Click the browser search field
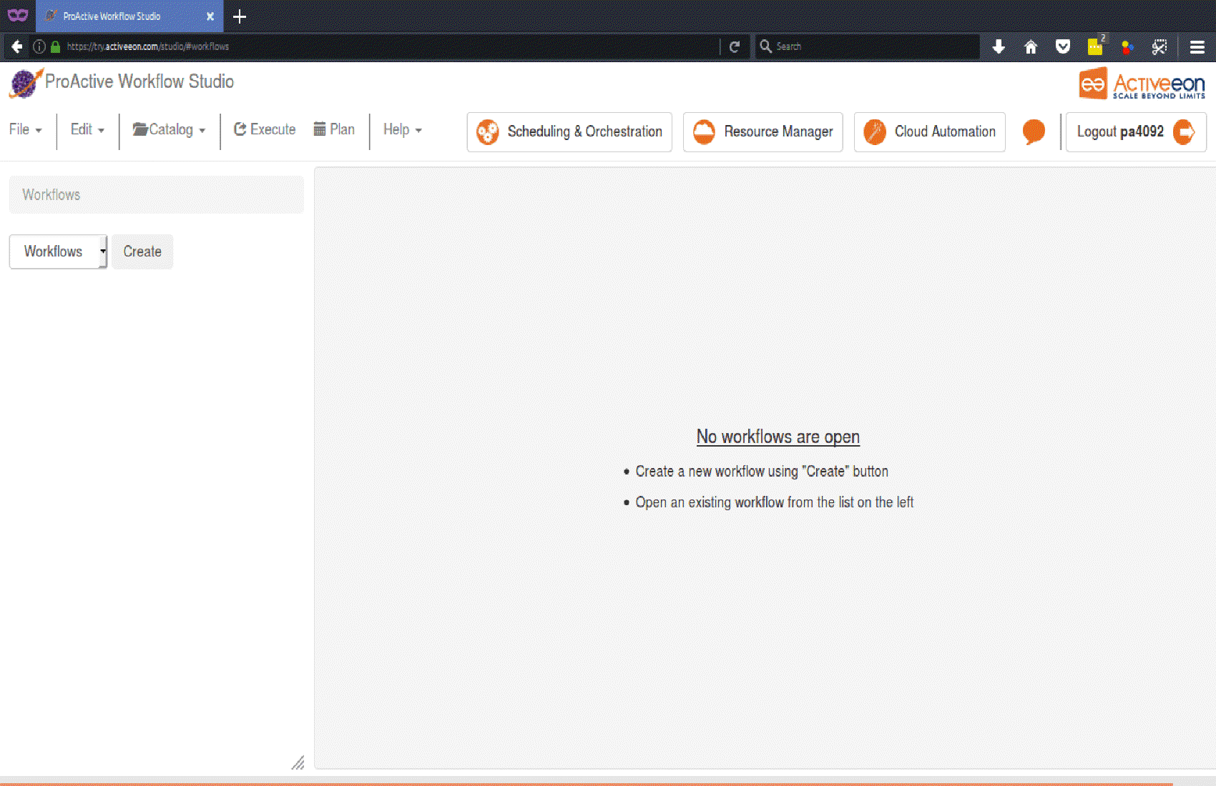This screenshot has height=786, width=1216. coord(867,46)
